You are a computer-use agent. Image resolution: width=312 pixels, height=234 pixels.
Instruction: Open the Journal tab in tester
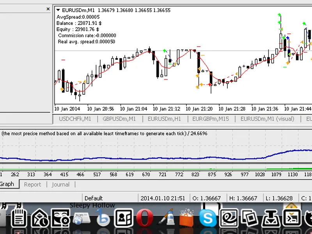pyautogui.click(x=60, y=184)
